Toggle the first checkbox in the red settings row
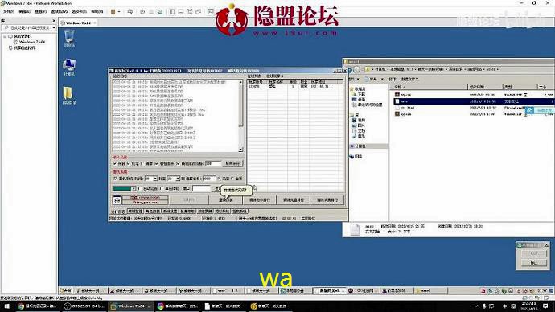Screen dimensions: 555x312 (x=115, y=163)
